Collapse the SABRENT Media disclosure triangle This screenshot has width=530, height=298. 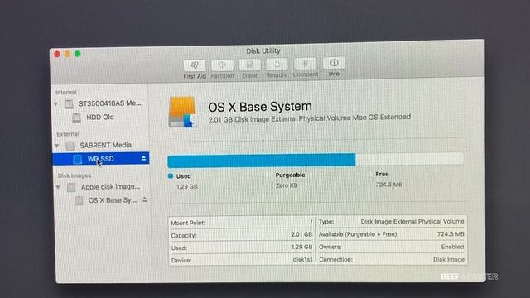tap(57, 146)
